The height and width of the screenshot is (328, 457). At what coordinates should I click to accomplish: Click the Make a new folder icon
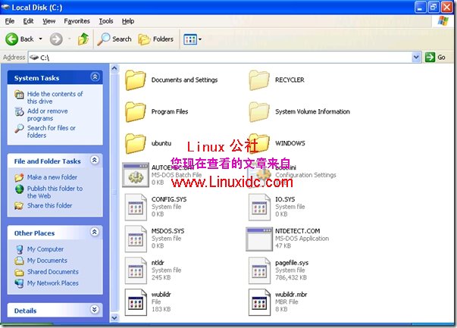point(19,177)
